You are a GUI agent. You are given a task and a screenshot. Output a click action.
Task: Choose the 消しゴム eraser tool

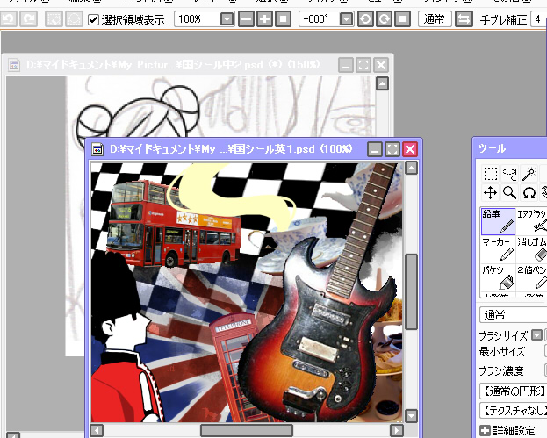click(531, 249)
